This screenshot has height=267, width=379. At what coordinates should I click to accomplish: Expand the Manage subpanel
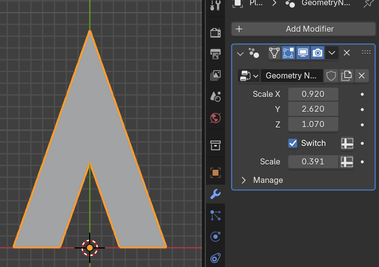(x=244, y=180)
